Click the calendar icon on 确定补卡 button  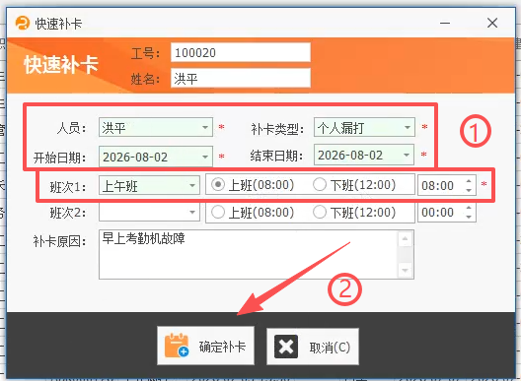click(x=177, y=346)
